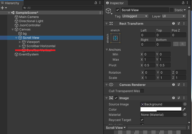Collapse the Rect Transform component
192x134 pixels.
(x=106, y=23)
